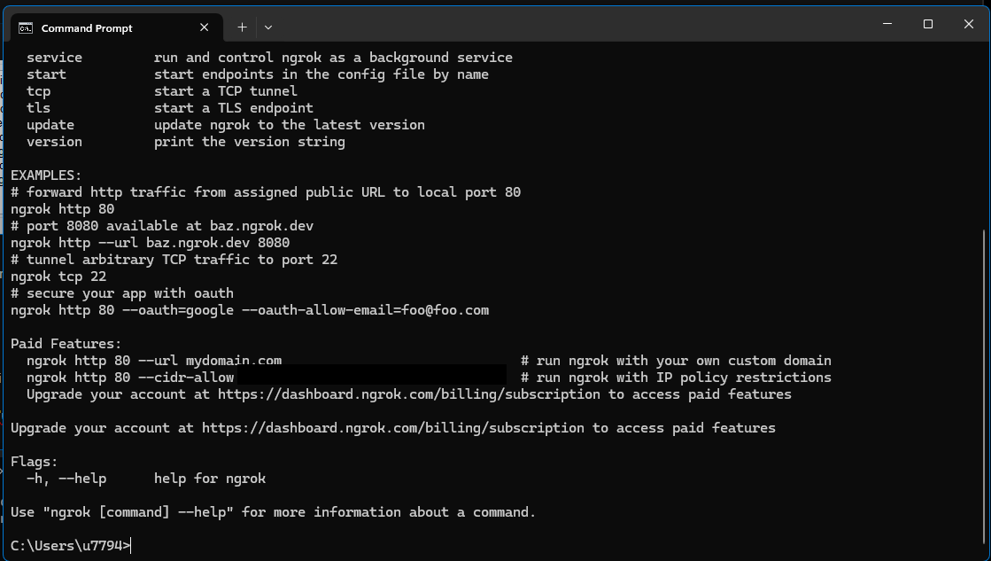
Task: Select the Command Prompt tab
Action: point(117,27)
